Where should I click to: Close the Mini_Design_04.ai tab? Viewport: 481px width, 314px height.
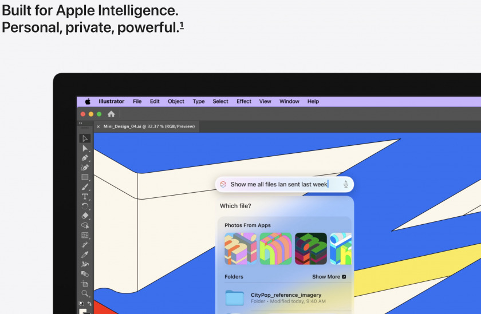(98, 126)
